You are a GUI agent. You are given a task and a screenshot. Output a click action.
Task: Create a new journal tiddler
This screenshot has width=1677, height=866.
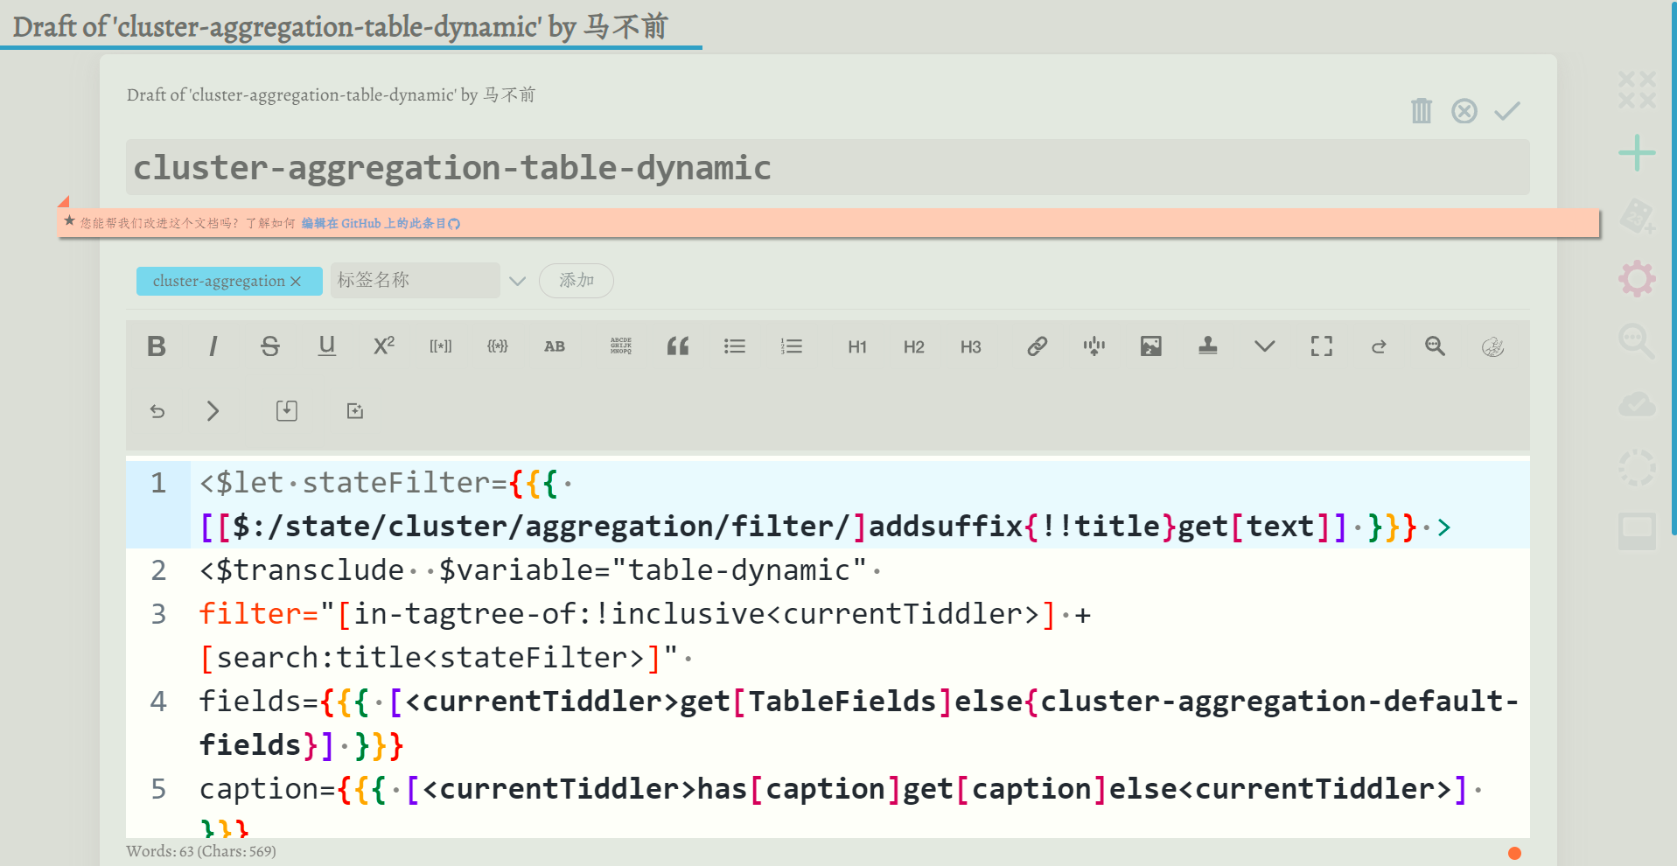point(1637,216)
